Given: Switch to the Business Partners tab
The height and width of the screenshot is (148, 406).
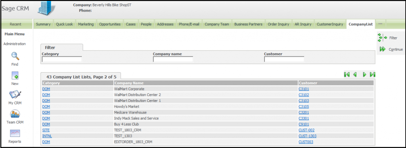Looking at the screenshot, I should (x=248, y=24).
